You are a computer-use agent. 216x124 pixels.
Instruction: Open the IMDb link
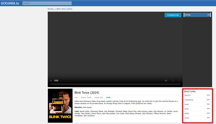(x=108, y=98)
